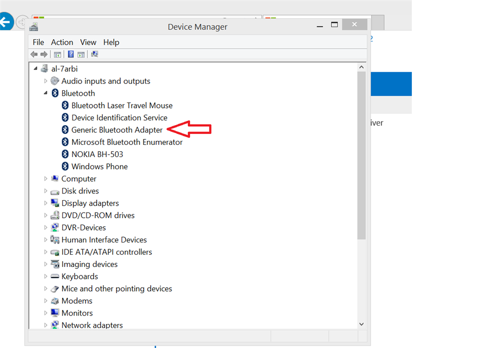Click the blue Help toolbar icon
This screenshot has width=502, height=348.
coord(71,54)
